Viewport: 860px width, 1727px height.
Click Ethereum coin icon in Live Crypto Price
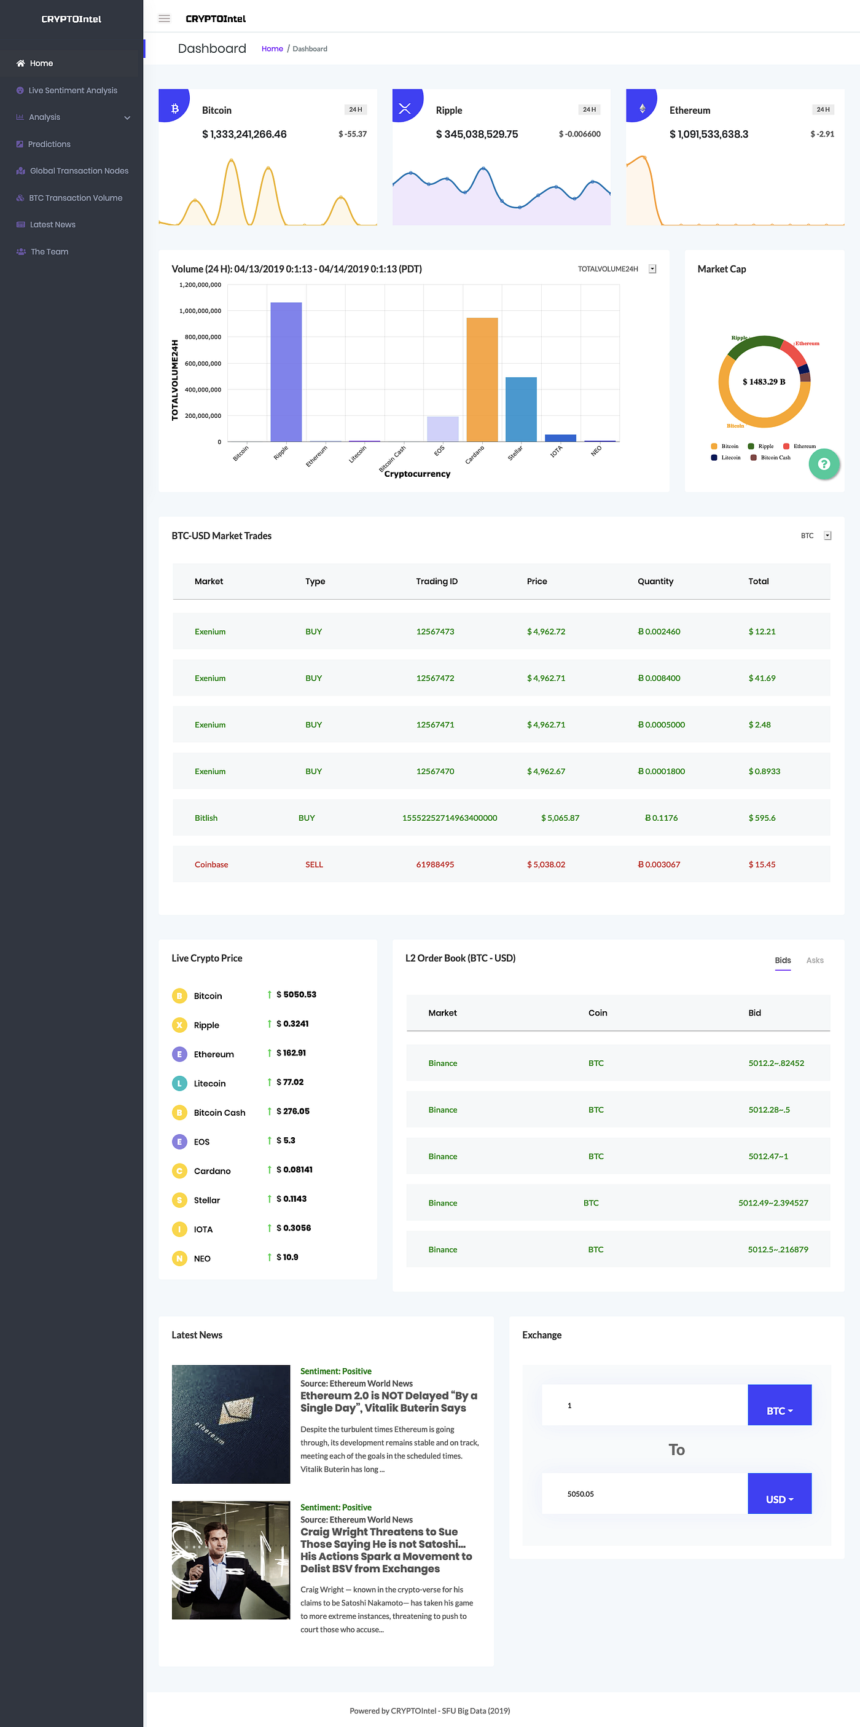click(x=179, y=1054)
